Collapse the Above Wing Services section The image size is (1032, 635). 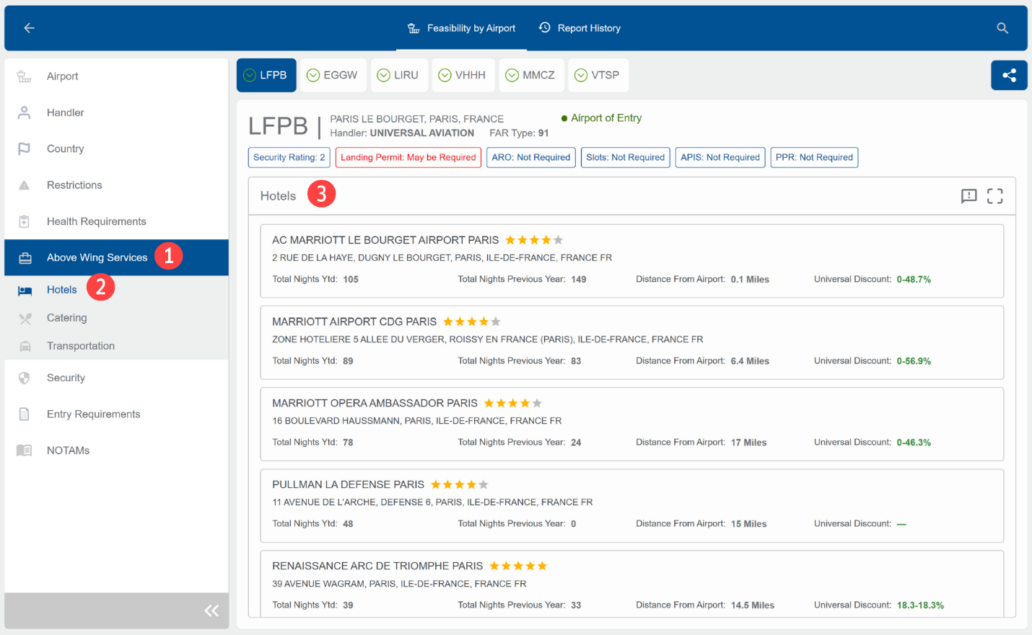pyautogui.click(x=117, y=257)
